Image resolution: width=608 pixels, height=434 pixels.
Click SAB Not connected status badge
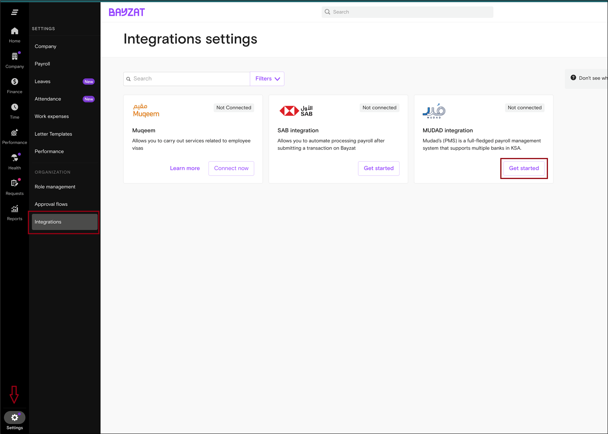click(380, 108)
